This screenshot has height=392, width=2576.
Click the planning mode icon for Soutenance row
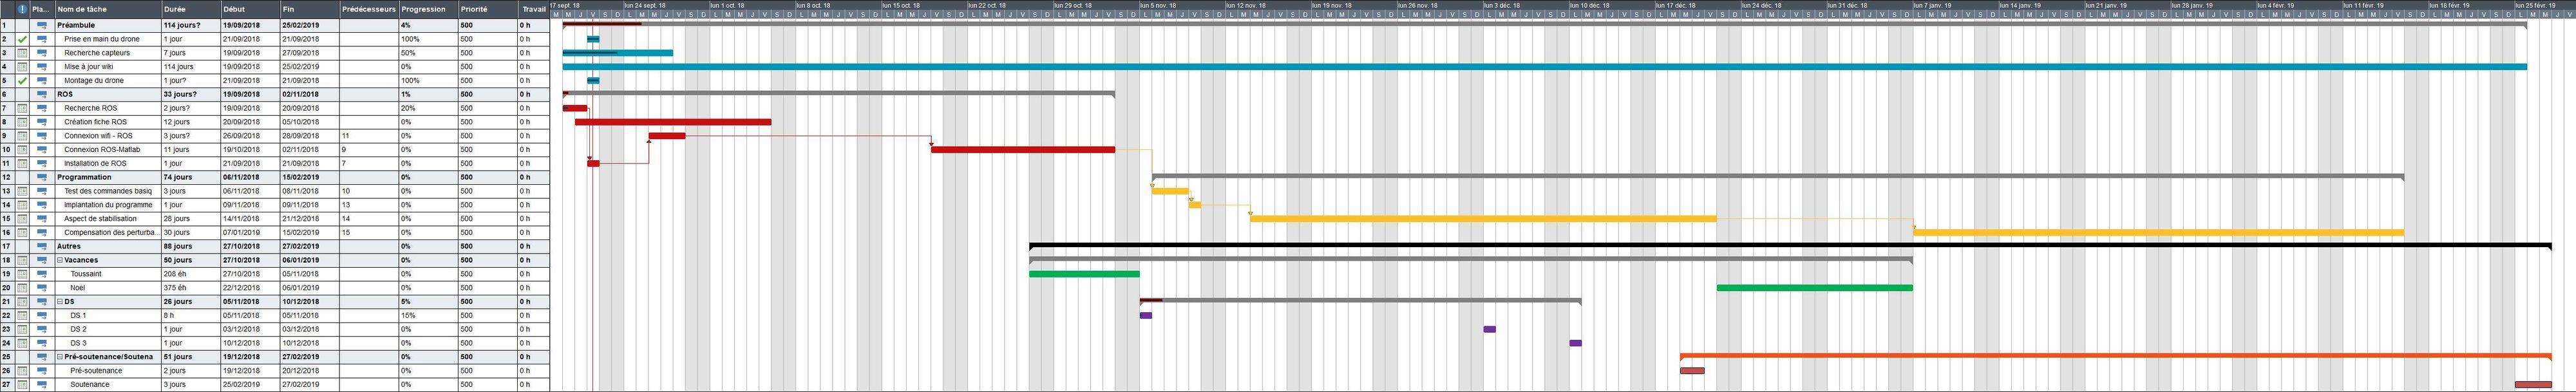pyautogui.click(x=42, y=384)
